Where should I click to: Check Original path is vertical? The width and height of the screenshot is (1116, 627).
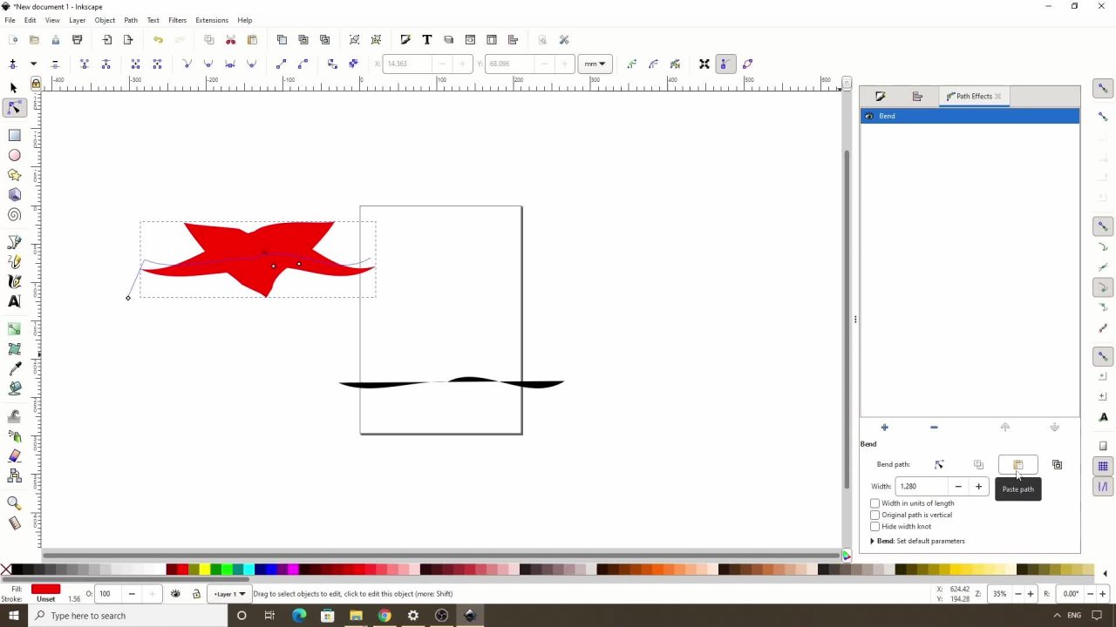875,515
